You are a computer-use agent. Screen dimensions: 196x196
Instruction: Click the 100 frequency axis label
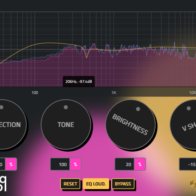point(35,93)
